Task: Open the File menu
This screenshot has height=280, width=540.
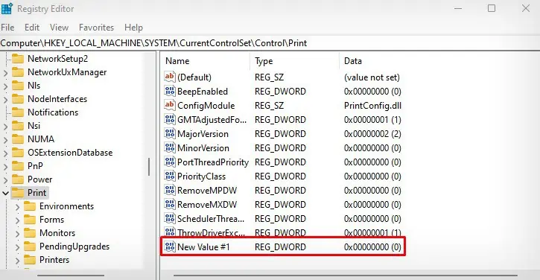Action: tap(7, 28)
